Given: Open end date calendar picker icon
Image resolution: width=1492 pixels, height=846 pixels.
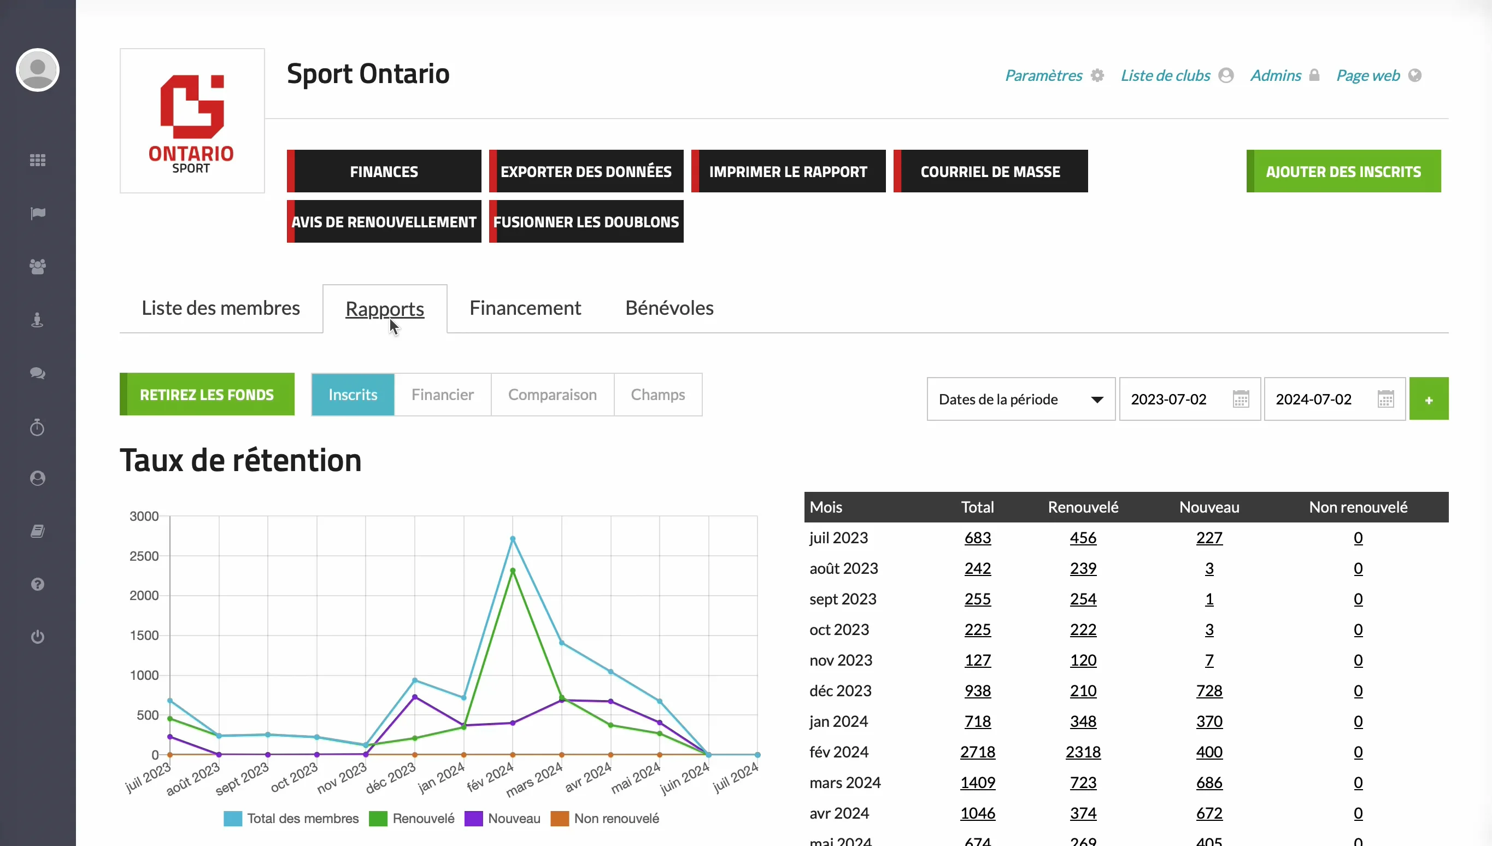Looking at the screenshot, I should click(x=1385, y=399).
